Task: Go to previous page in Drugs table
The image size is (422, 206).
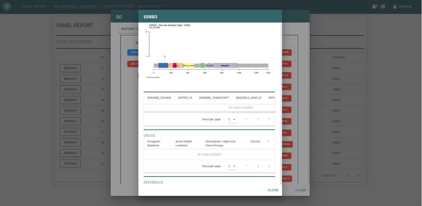Action: tap(258, 166)
